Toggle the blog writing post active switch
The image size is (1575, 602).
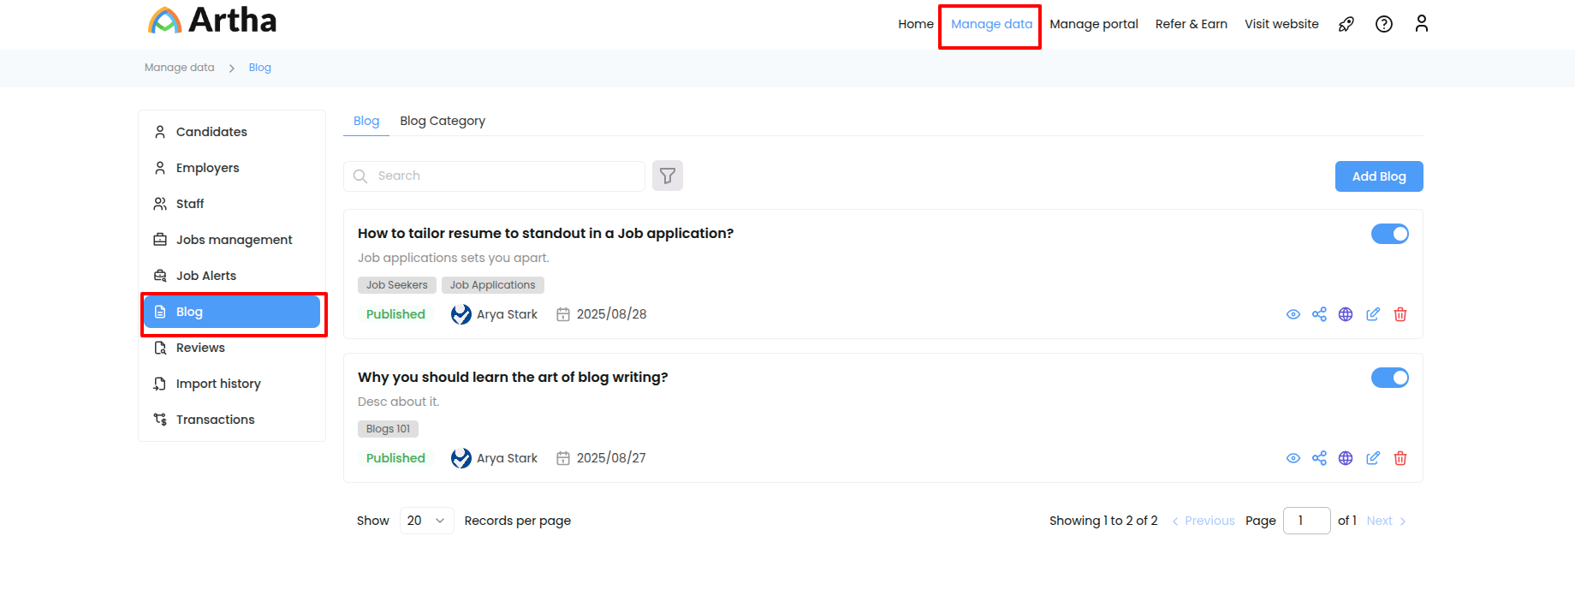[x=1389, y=378]
